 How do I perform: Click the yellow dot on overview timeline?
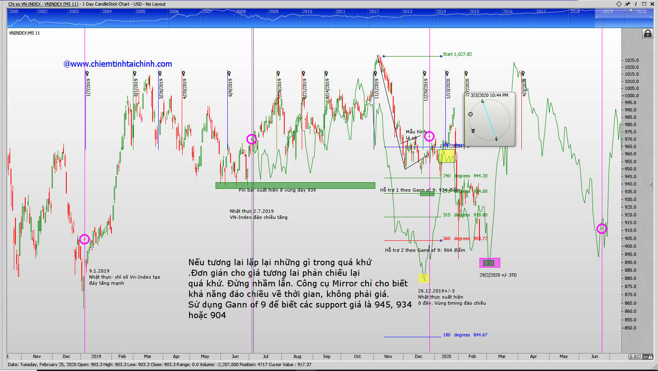[631, 10]
